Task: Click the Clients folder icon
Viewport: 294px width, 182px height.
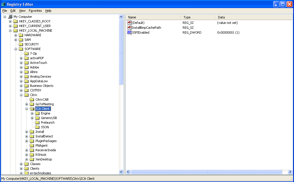Action: click(26, 168)
